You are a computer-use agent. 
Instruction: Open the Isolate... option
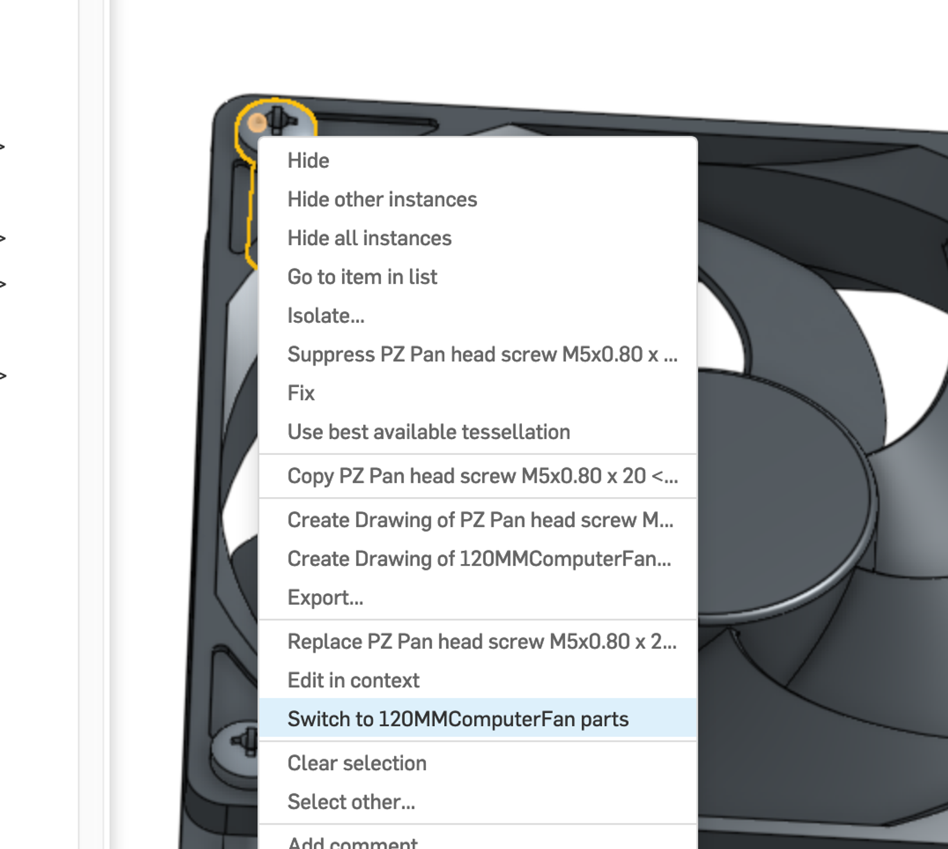(478, 316)
